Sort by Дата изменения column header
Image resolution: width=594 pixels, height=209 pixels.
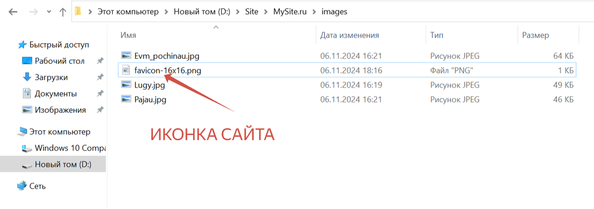coord(349,36)
